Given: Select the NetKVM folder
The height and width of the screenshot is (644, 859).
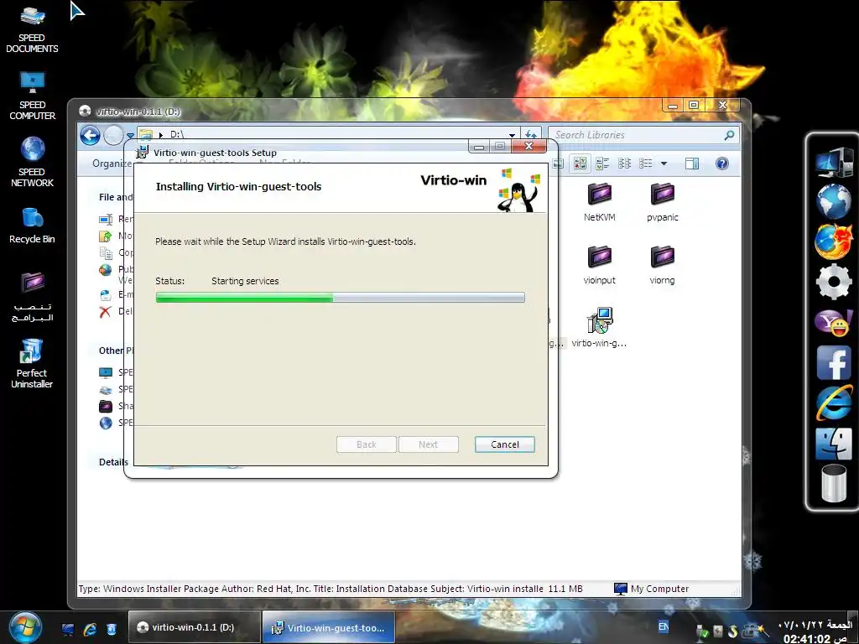Looking at the screenshot, I should coord(599,202).
